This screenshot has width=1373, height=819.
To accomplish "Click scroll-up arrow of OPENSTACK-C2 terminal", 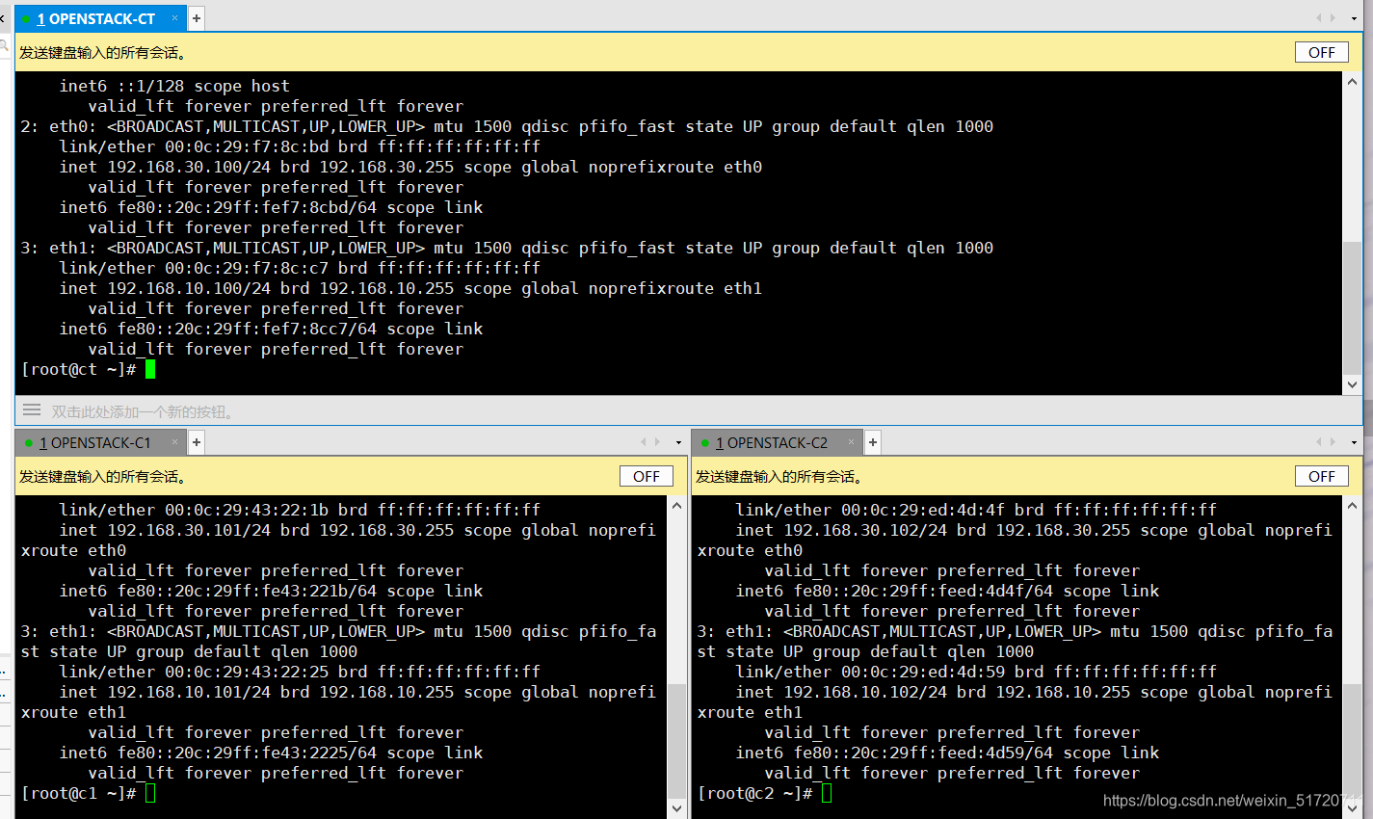I will (1352, 506).
